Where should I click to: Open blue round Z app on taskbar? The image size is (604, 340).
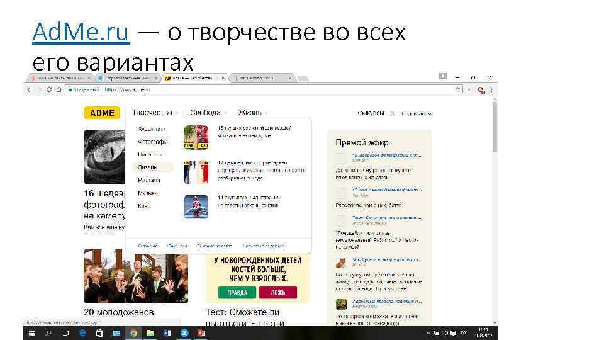click(x=184, y=333)
